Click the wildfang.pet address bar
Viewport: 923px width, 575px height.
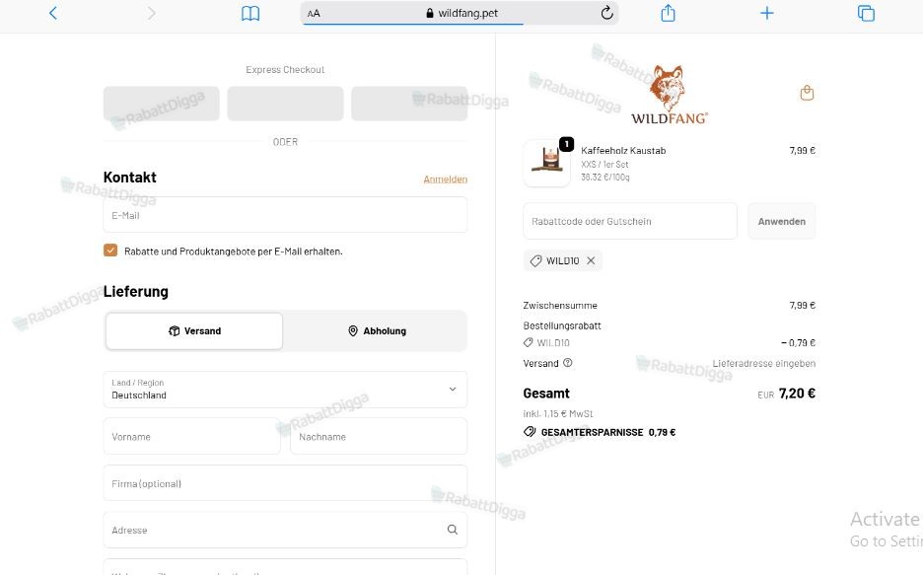pos(460,13)
